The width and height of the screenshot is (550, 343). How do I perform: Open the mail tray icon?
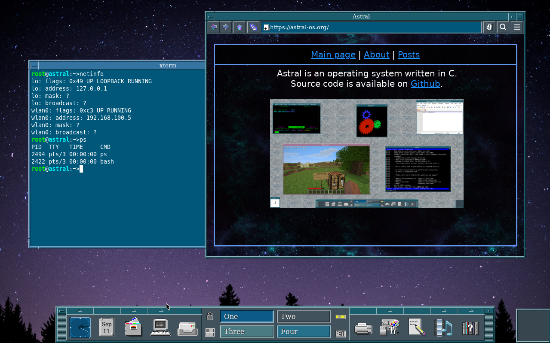tap(188, 329)
